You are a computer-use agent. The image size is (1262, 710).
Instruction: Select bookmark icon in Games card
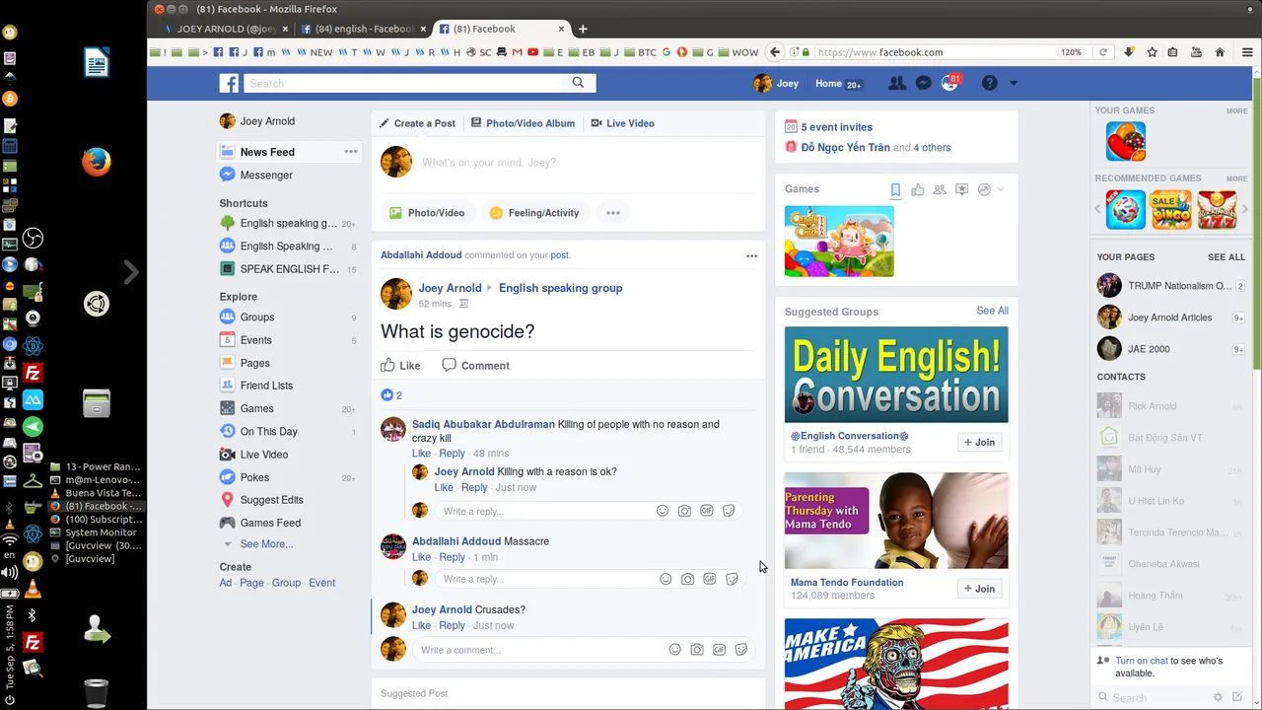tap(895, 189)
